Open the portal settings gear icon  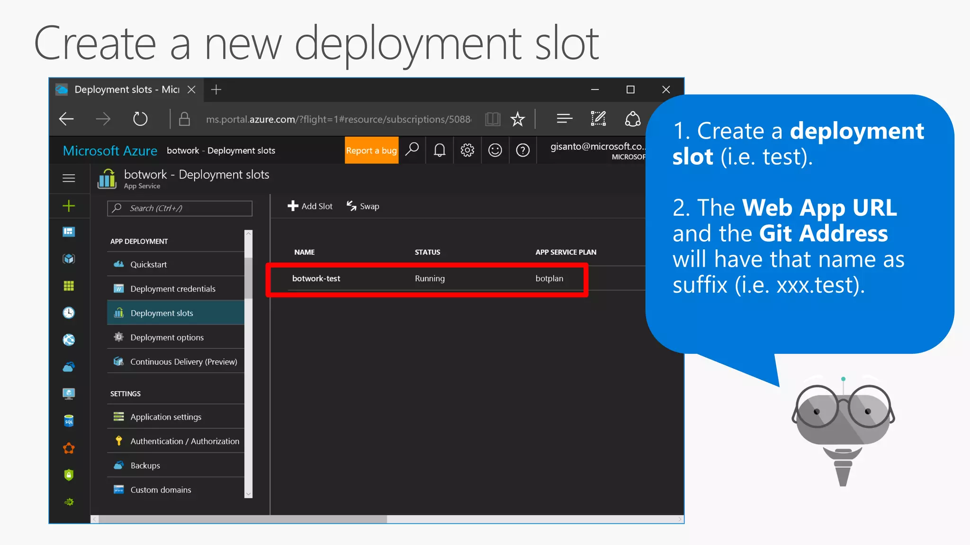(x=467, y=150)
